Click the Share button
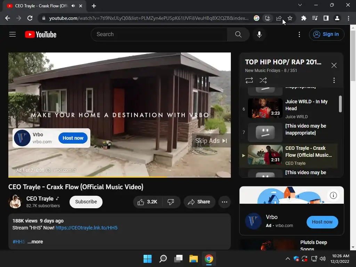The height and width of the screenshot is (267, 356). point(199,202)
